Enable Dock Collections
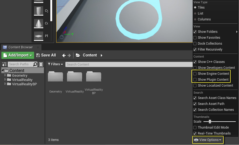239x145 pixels. pos(195,44)
